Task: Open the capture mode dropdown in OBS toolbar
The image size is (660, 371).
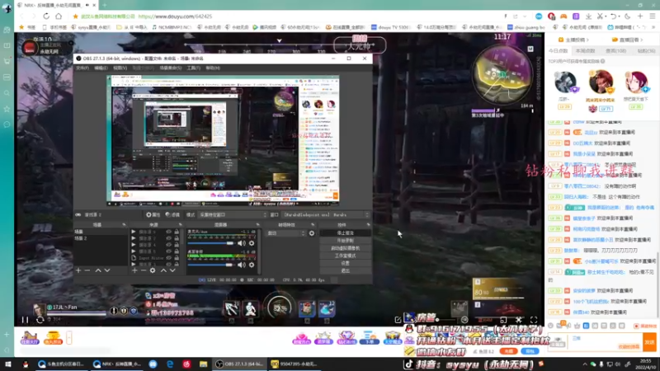Action: (x=233, y=214)
